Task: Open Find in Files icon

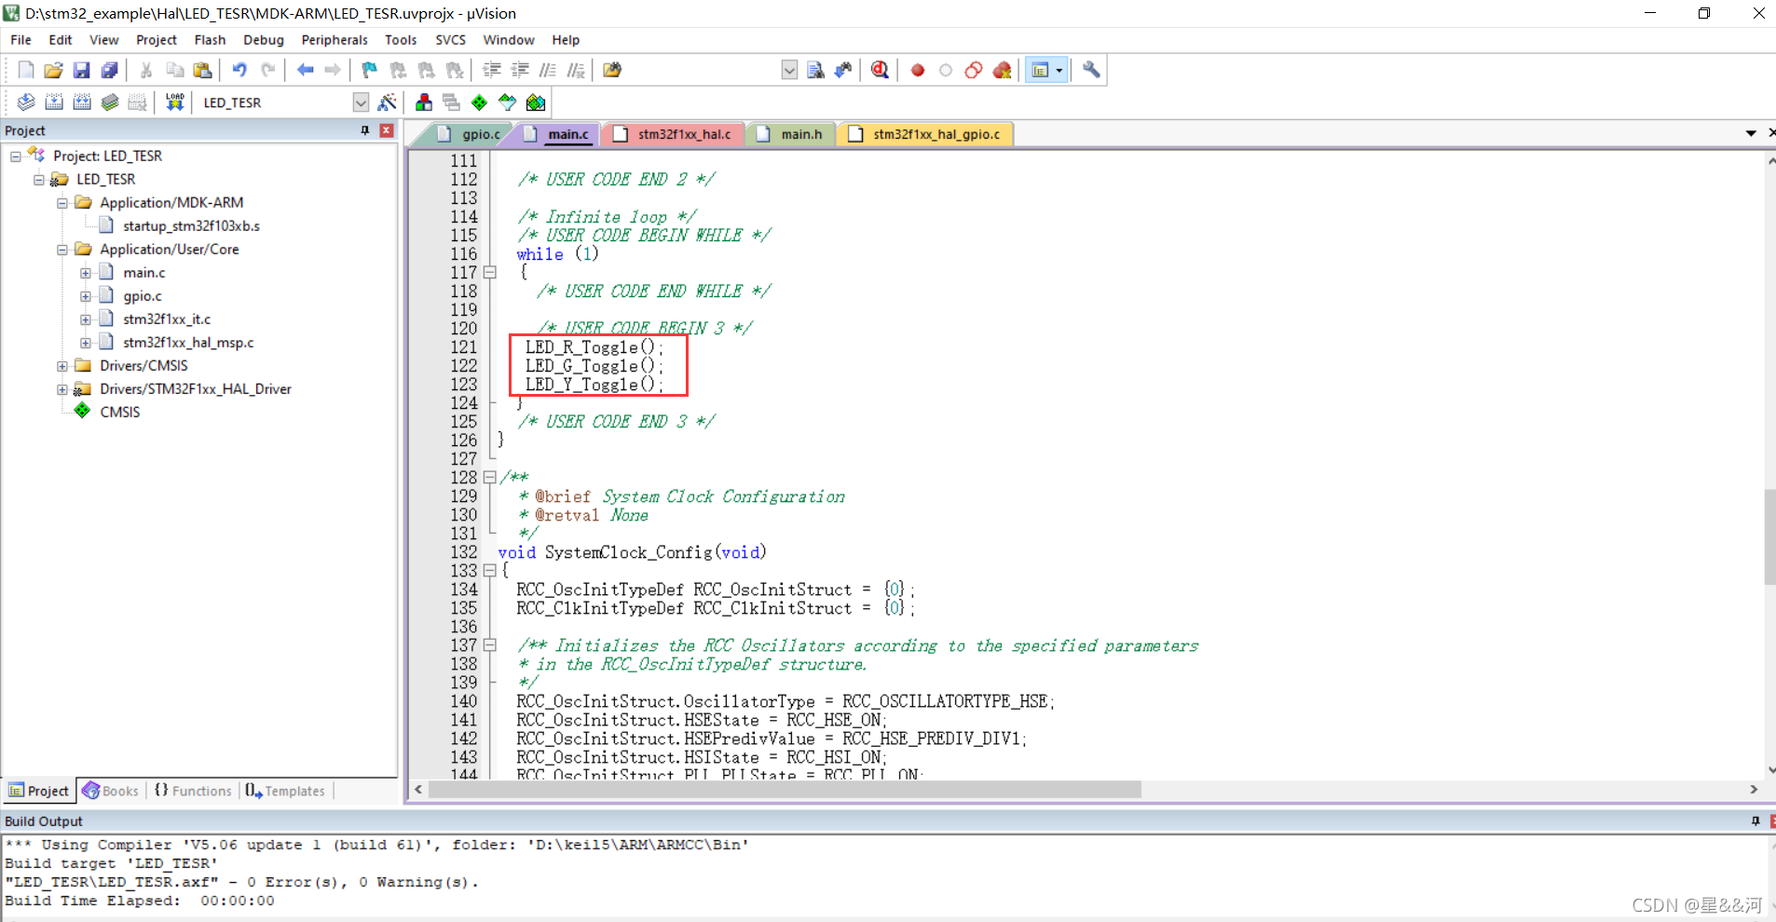Action: (x=612, y=70)
